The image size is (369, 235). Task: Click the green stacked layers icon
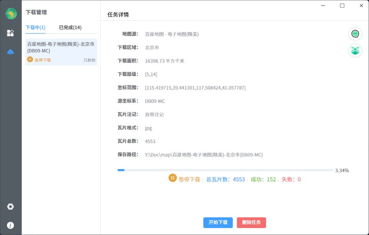click(355, 51)
